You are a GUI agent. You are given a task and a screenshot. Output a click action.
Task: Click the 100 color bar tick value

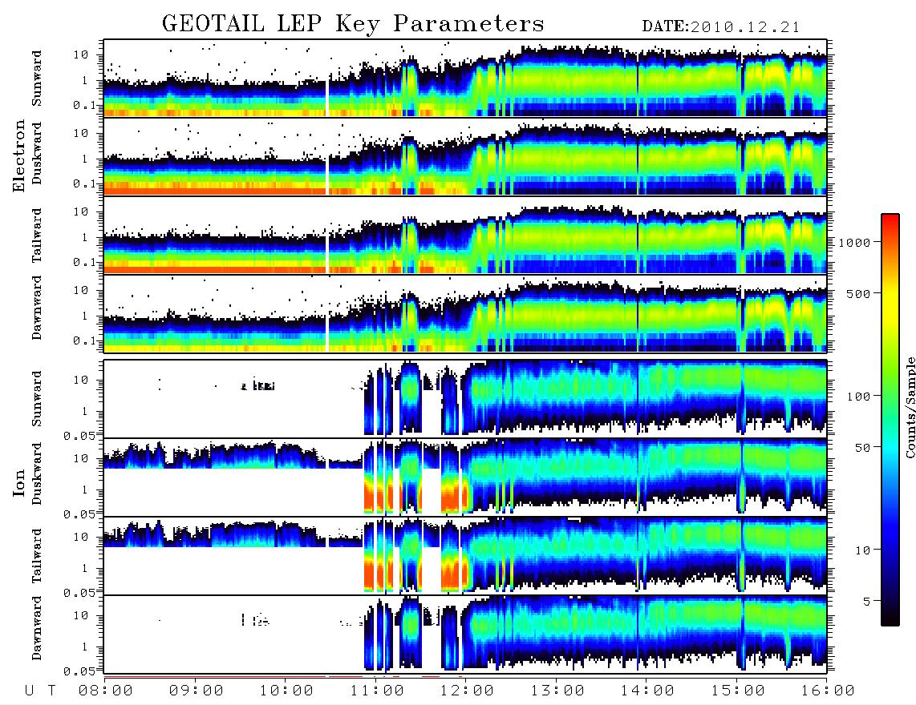pos(858,397)
